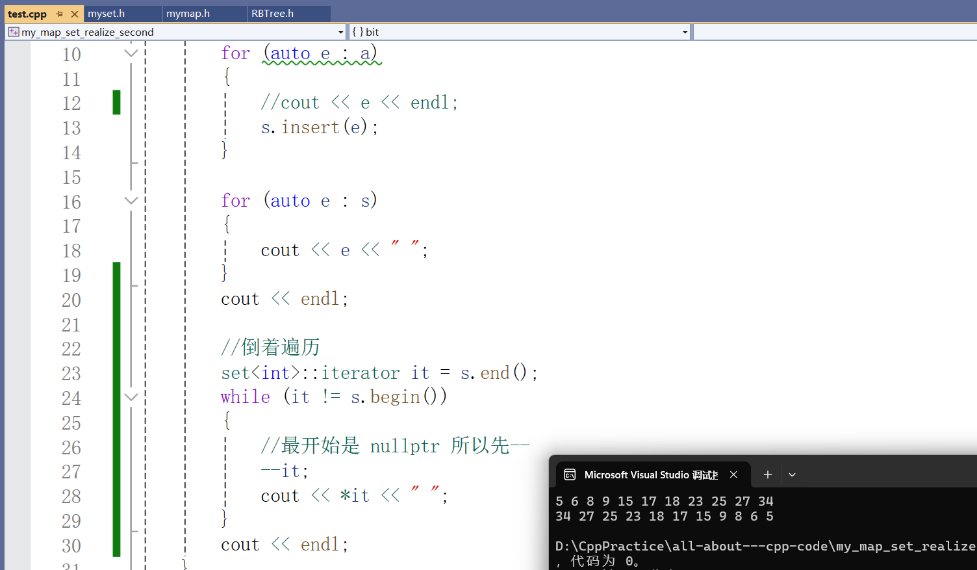Screen dimensions: 977x570
Task: Click line number 28 in the gutter
Action: (71, 497)
